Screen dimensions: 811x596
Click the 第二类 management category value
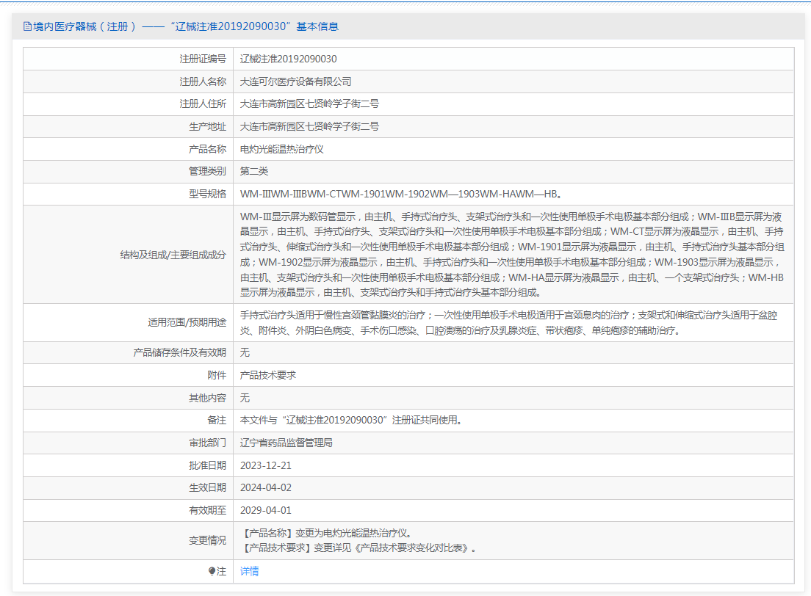[x=254, y=171]
